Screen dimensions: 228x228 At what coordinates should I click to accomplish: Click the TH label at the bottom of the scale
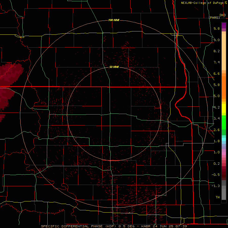pos(218,197)
